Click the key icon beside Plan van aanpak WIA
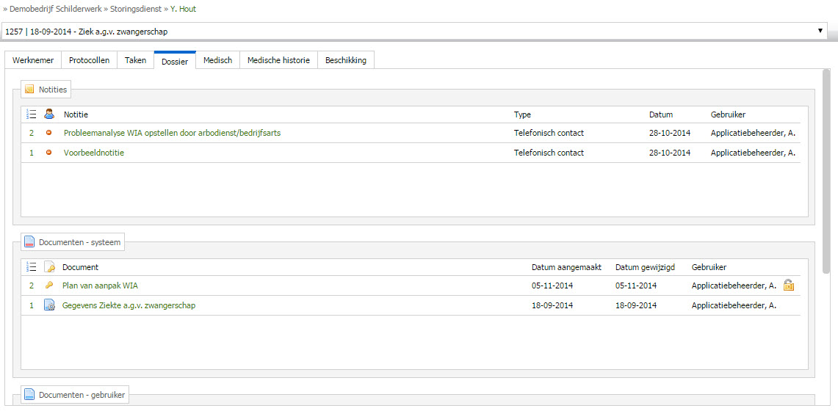This screenshot has width=838, height=411. point(49,285)
